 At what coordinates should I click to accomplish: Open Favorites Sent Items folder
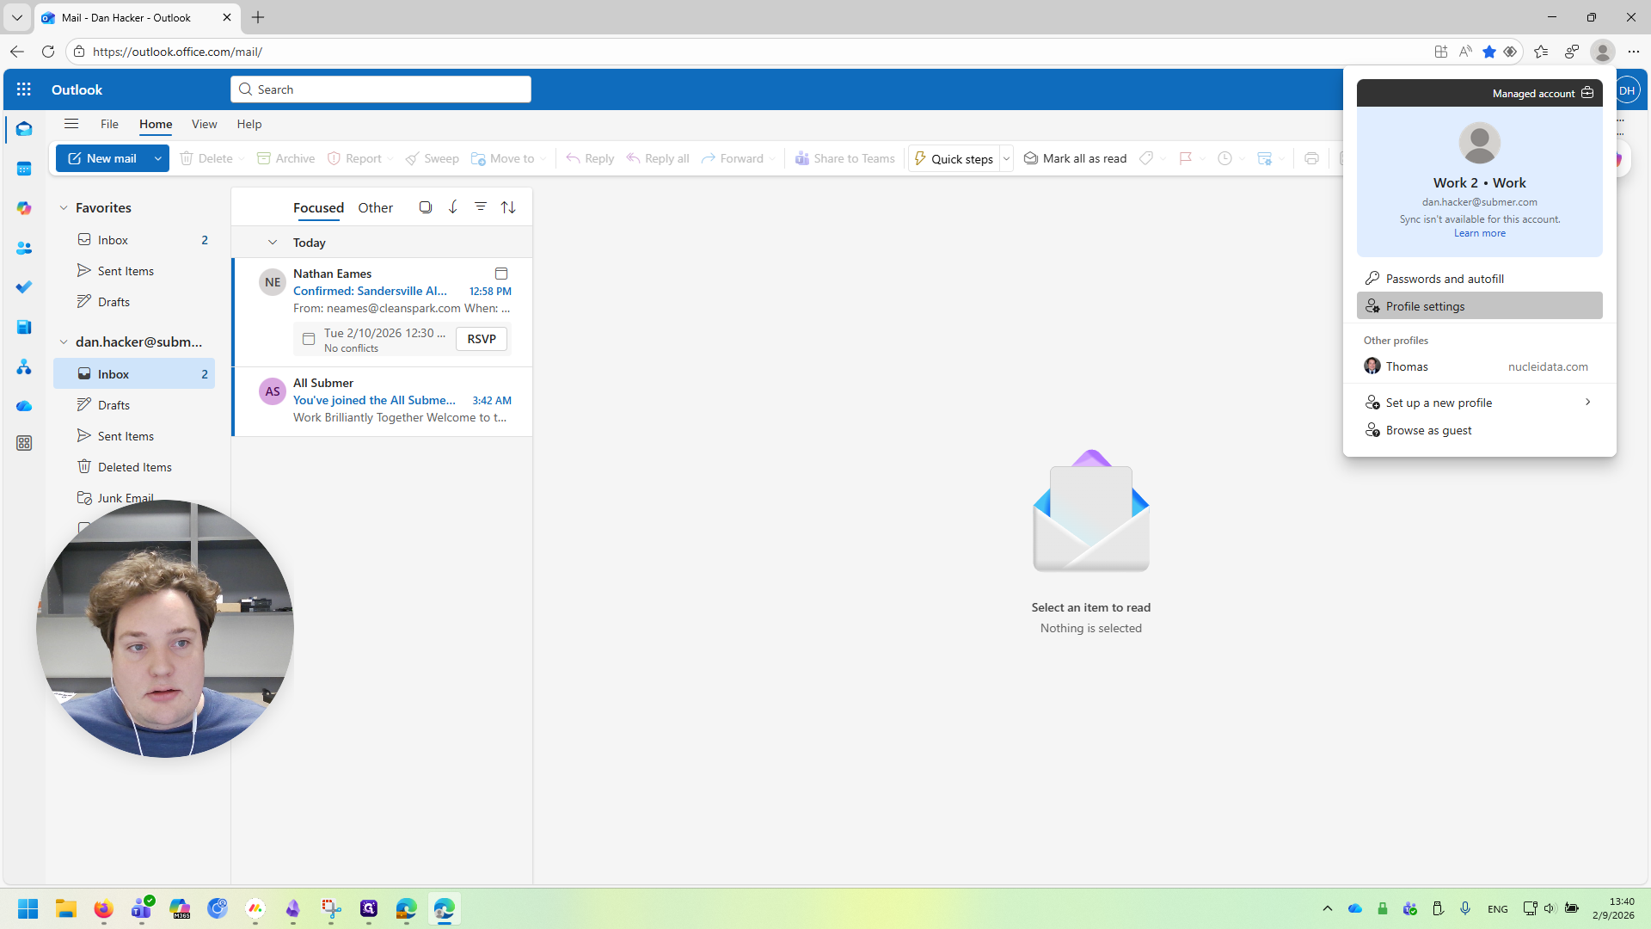tap(134, 271)
